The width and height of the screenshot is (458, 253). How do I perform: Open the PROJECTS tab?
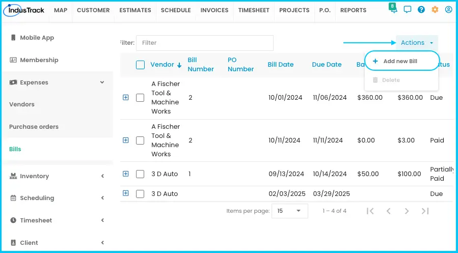(294, 10)
